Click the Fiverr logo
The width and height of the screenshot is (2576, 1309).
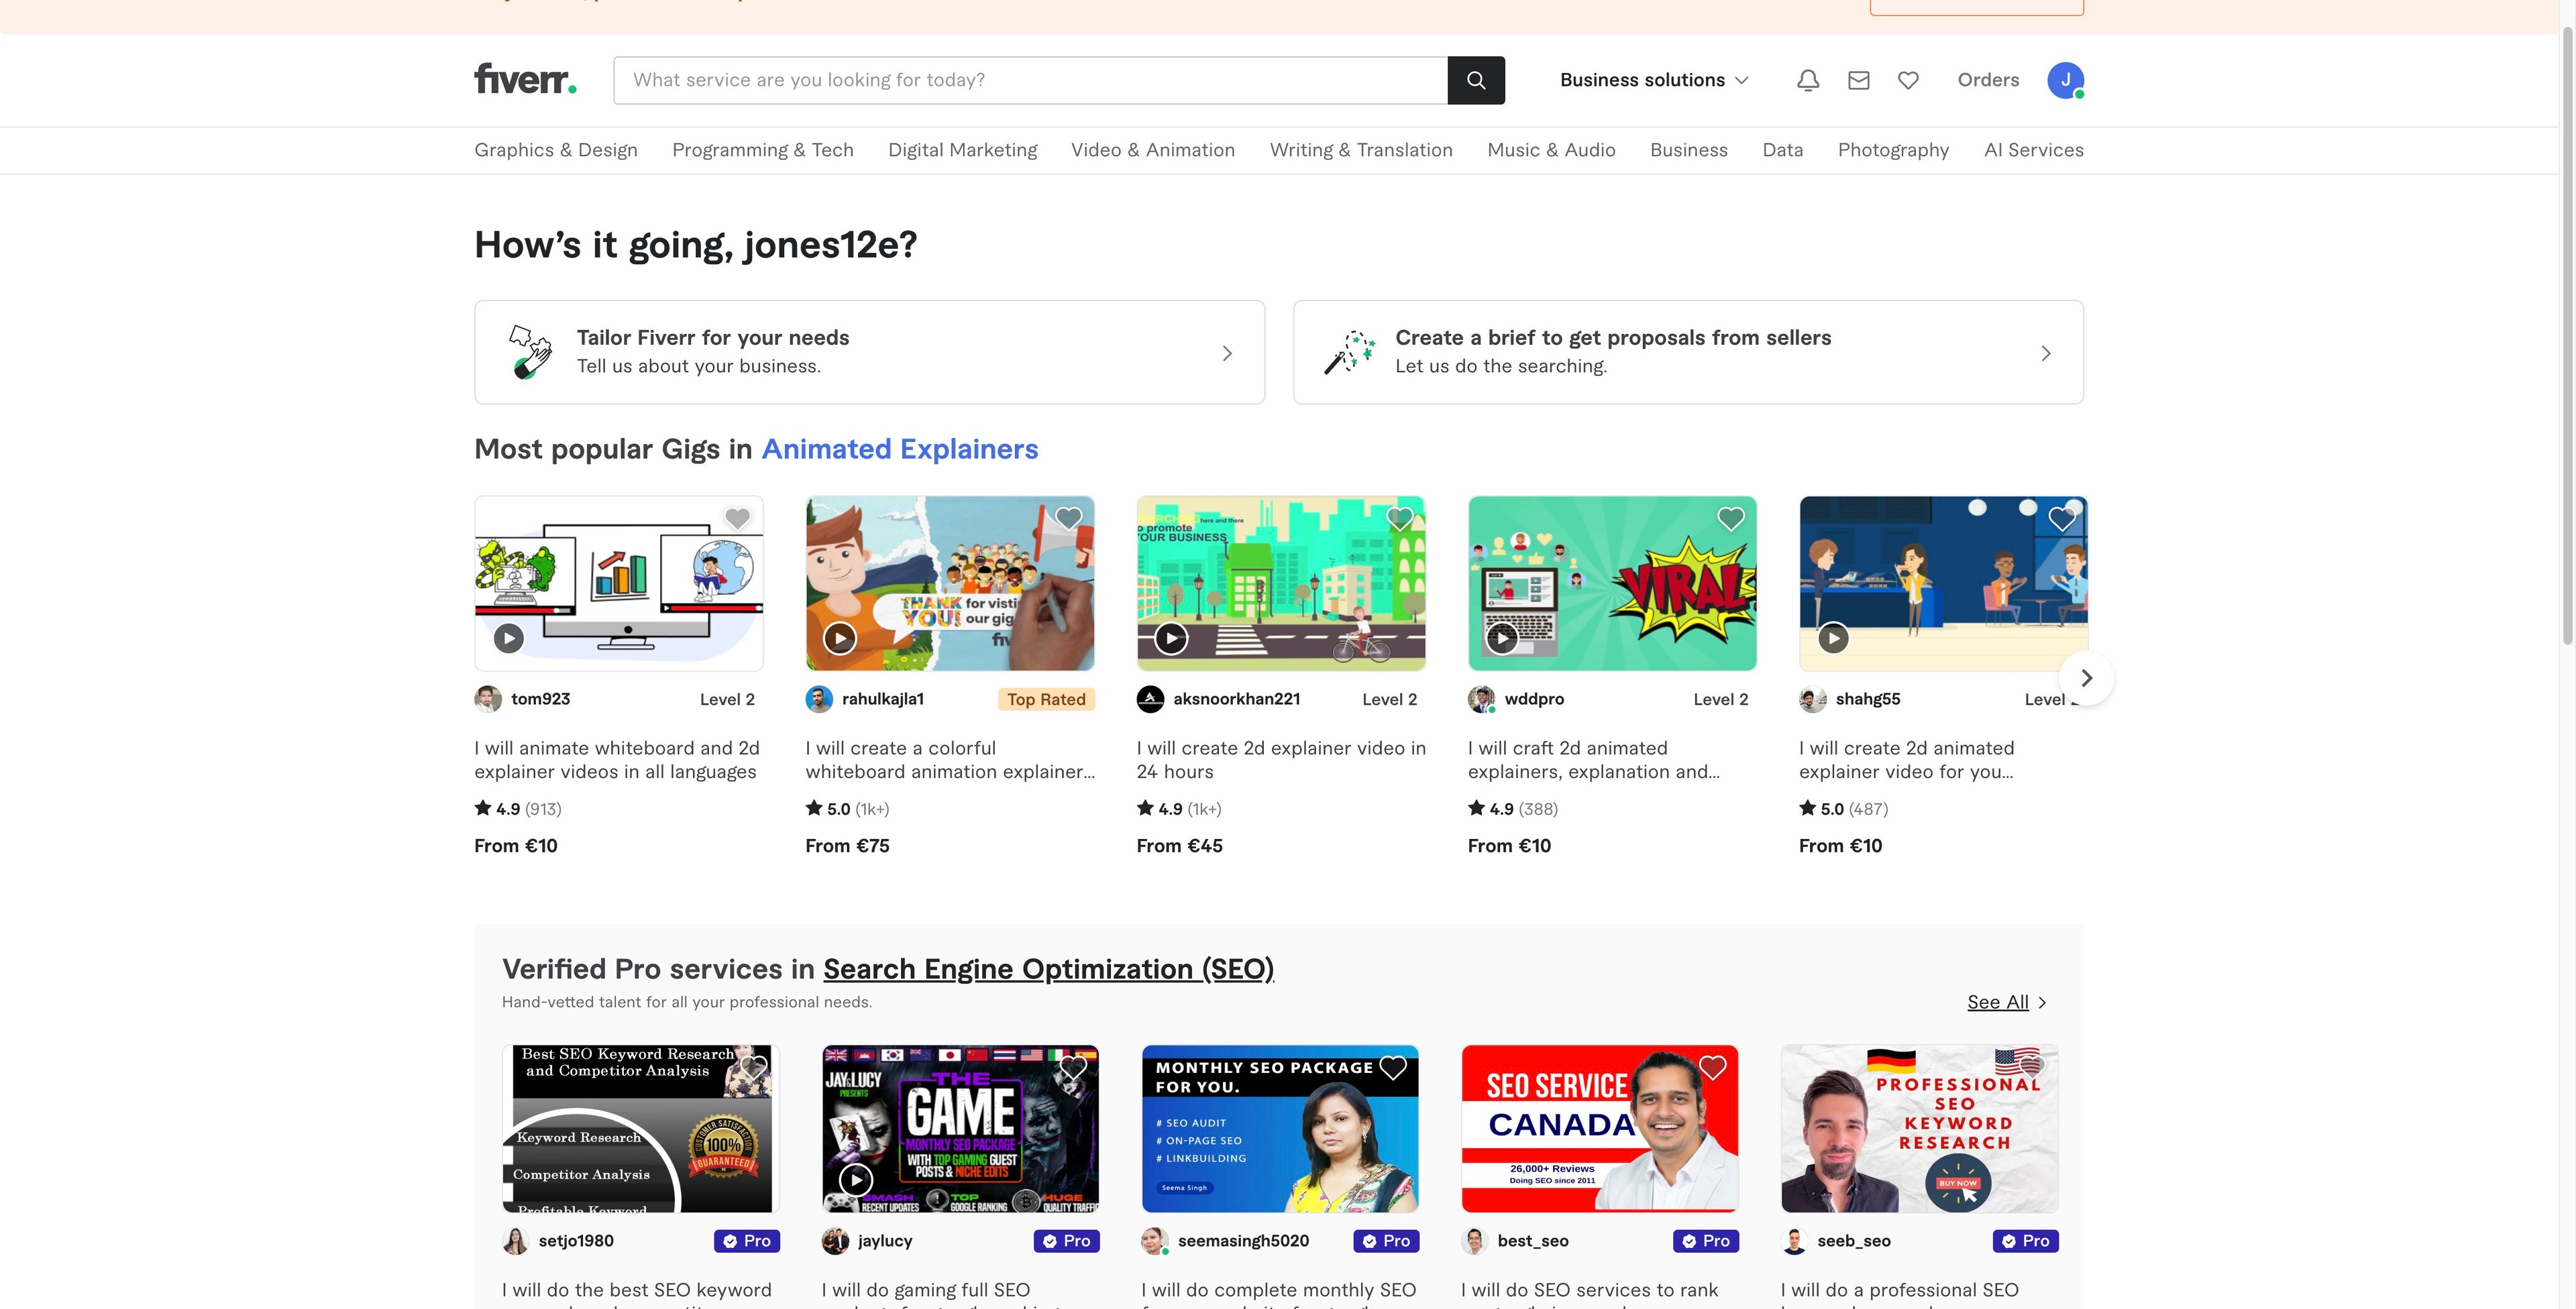tap(525, 79)
